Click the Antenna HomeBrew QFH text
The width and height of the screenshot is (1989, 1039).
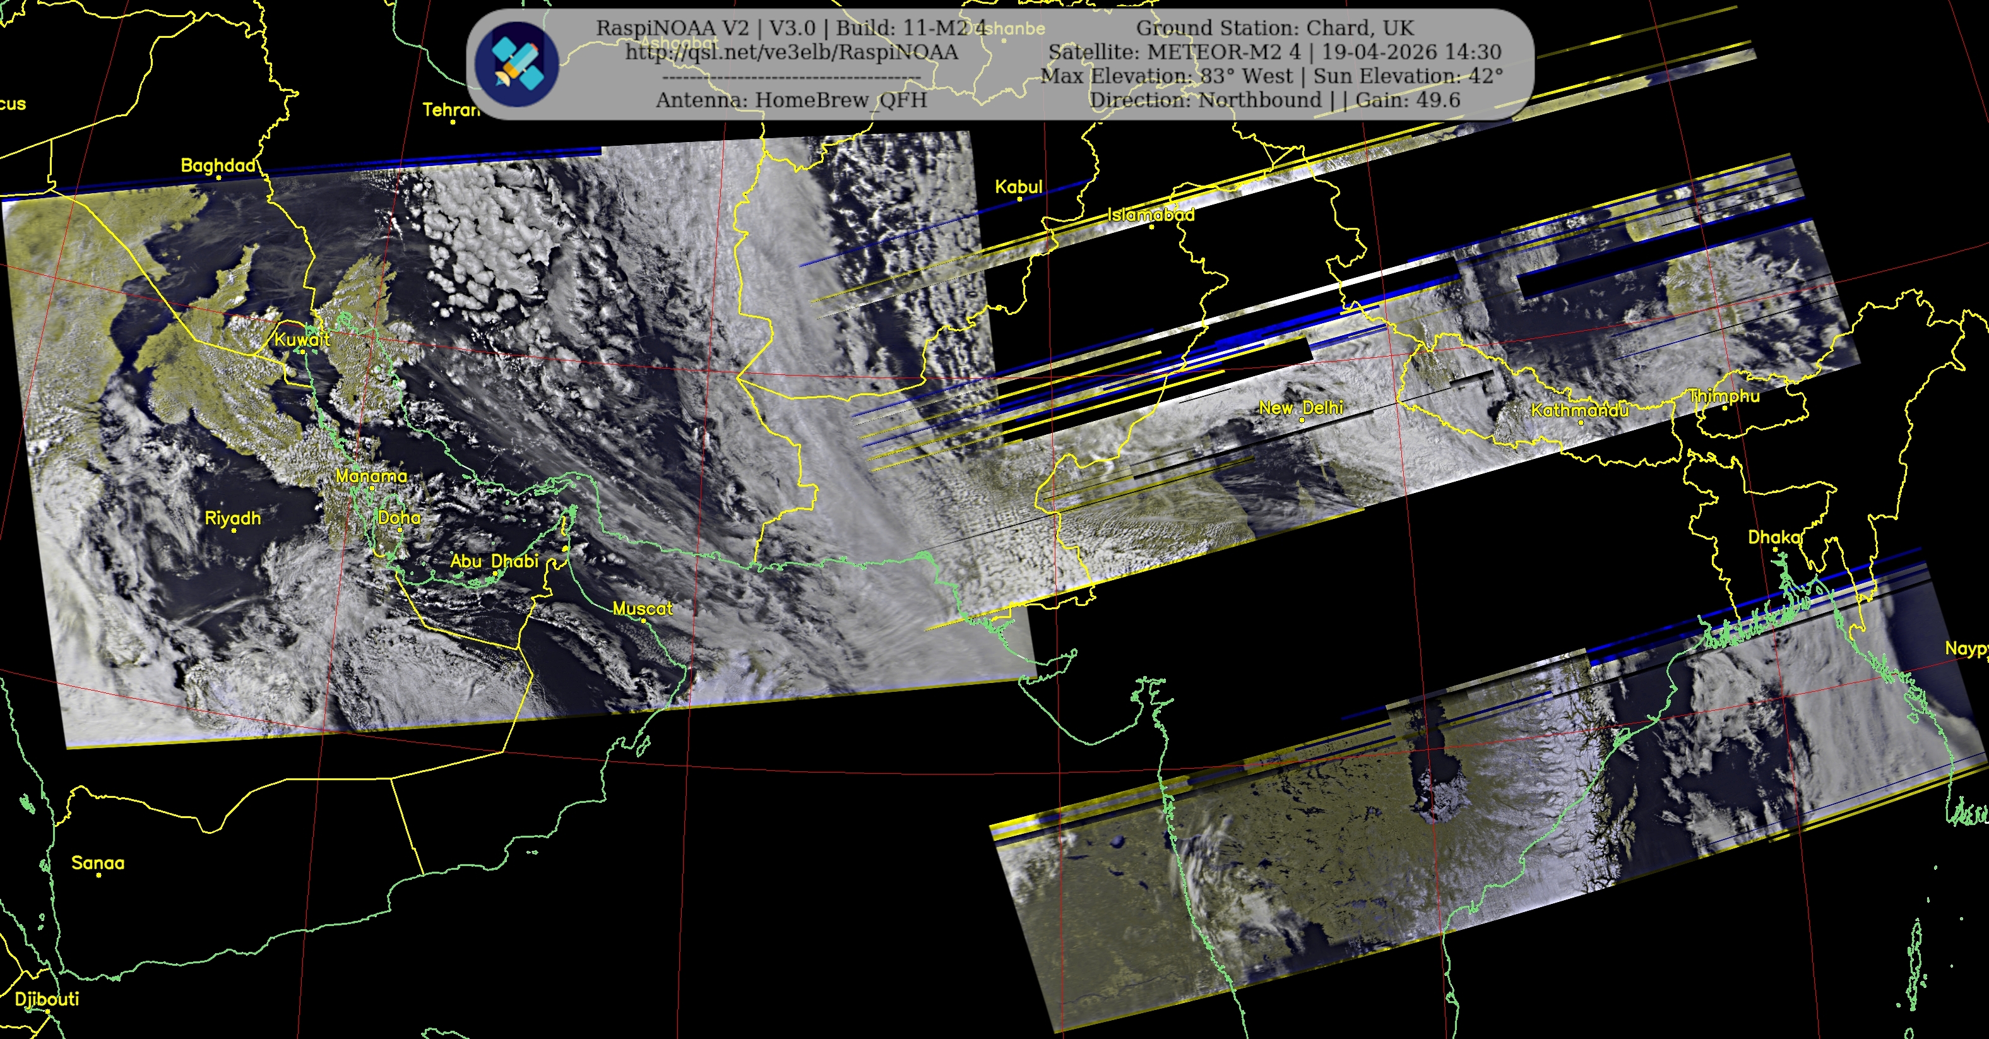791,100
